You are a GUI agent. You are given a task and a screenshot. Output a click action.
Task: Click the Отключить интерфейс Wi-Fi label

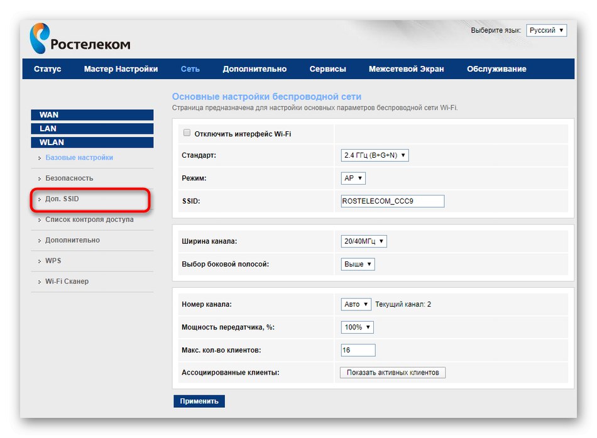243,134
